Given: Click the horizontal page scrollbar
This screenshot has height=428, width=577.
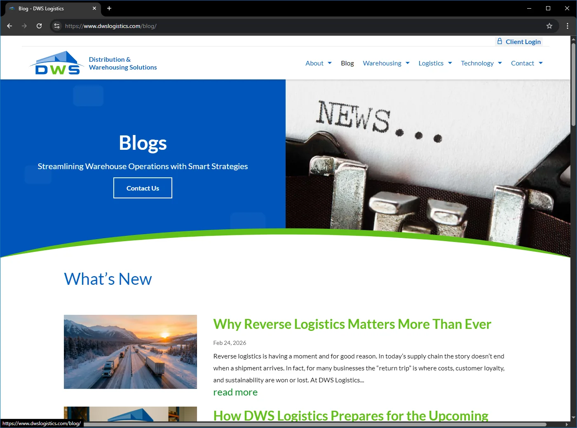Looking at the screenshot, I should pos(315,424).
